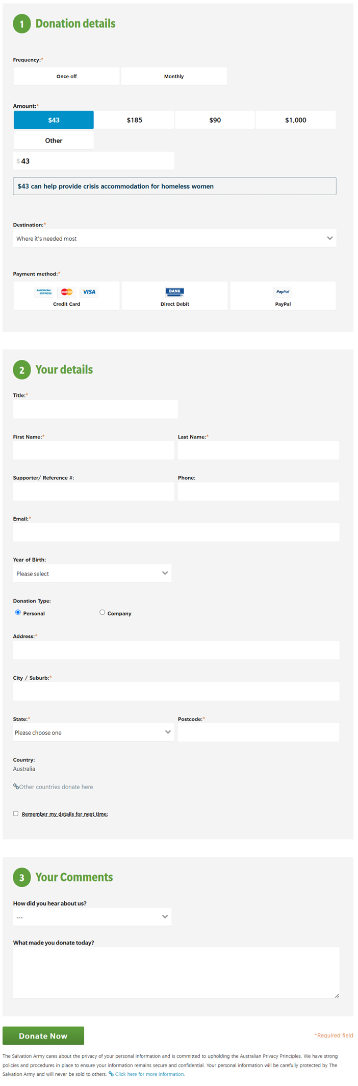This screenshot has height=1086, width=358.
Task: Click the link icon beside Click here for more information
Action: (x=111, y=1074)
